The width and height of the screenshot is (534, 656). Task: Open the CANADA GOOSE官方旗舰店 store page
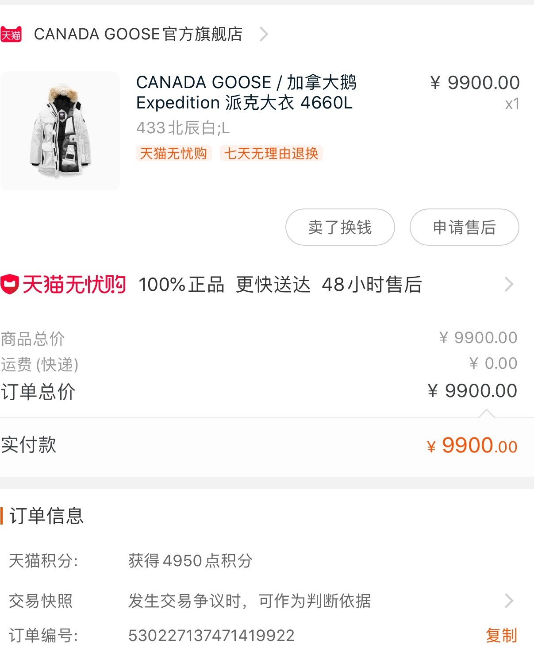[x=138, y=34]
